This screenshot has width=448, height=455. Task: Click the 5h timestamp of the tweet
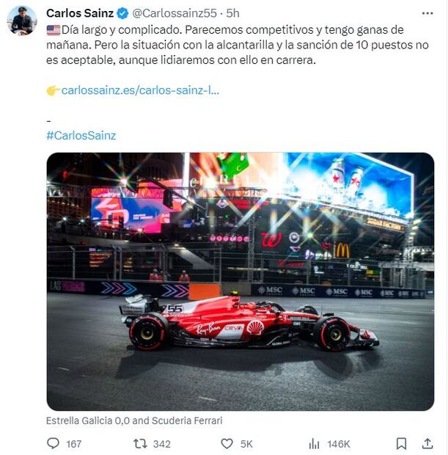tap(232, 13)
